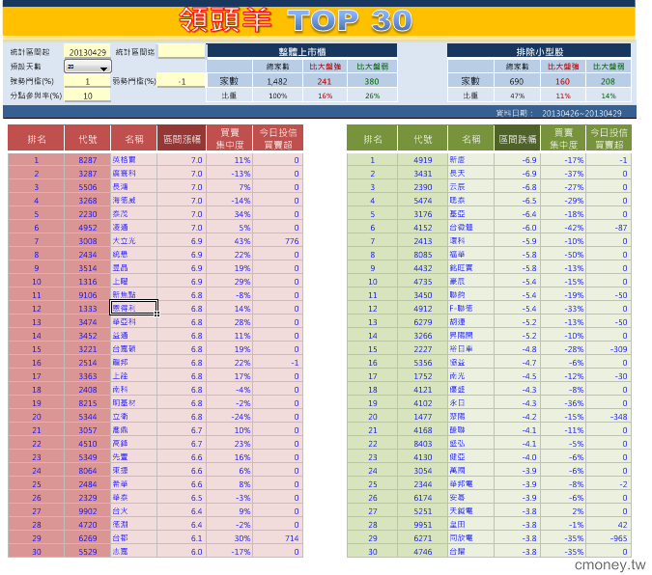Select stock code 2227 cell
Image resolution: width=652 pixels, height=575 pixels.
click(423, 349)
